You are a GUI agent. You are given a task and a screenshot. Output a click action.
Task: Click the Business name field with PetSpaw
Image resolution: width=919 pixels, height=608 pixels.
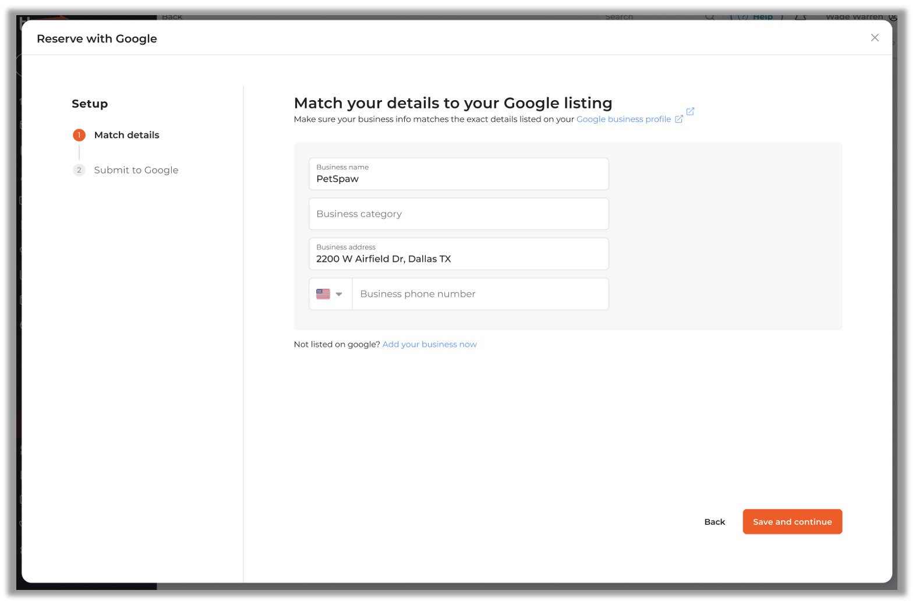458,174
